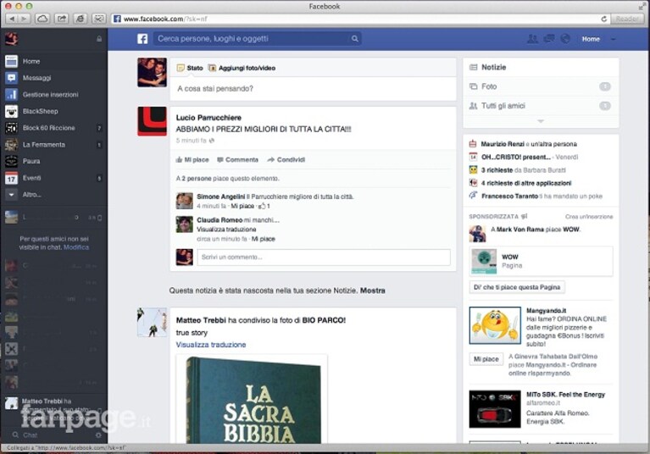The width and height of the screenshot is (650, 454).
Task: Go forward with the browser forward arrow
Action: pos(24,19)
